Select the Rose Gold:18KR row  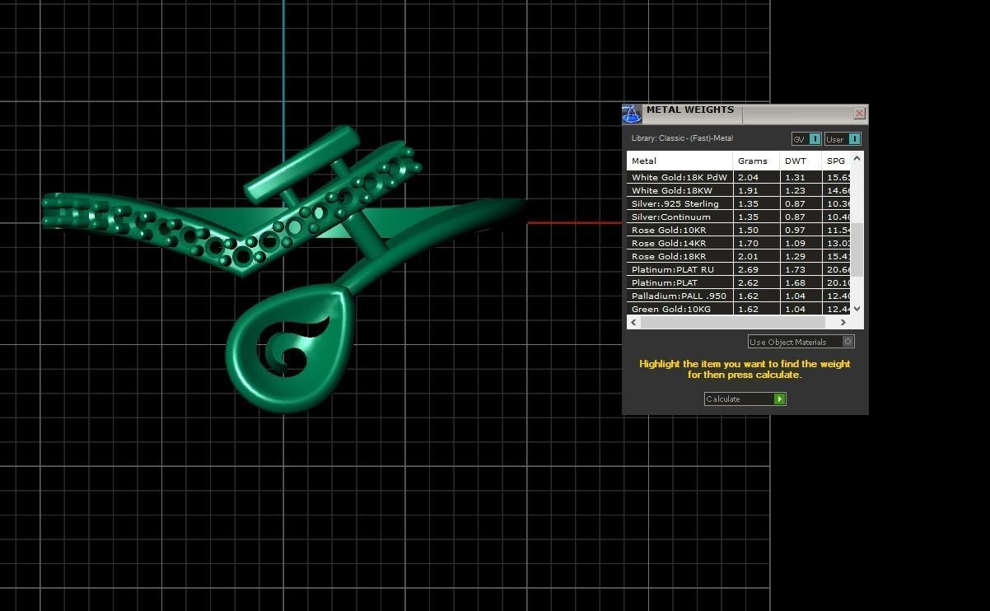click(x=739, y=256)
